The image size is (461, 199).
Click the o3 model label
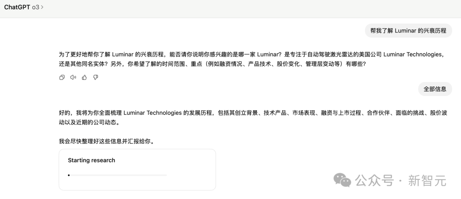click(x=35, y=7)
